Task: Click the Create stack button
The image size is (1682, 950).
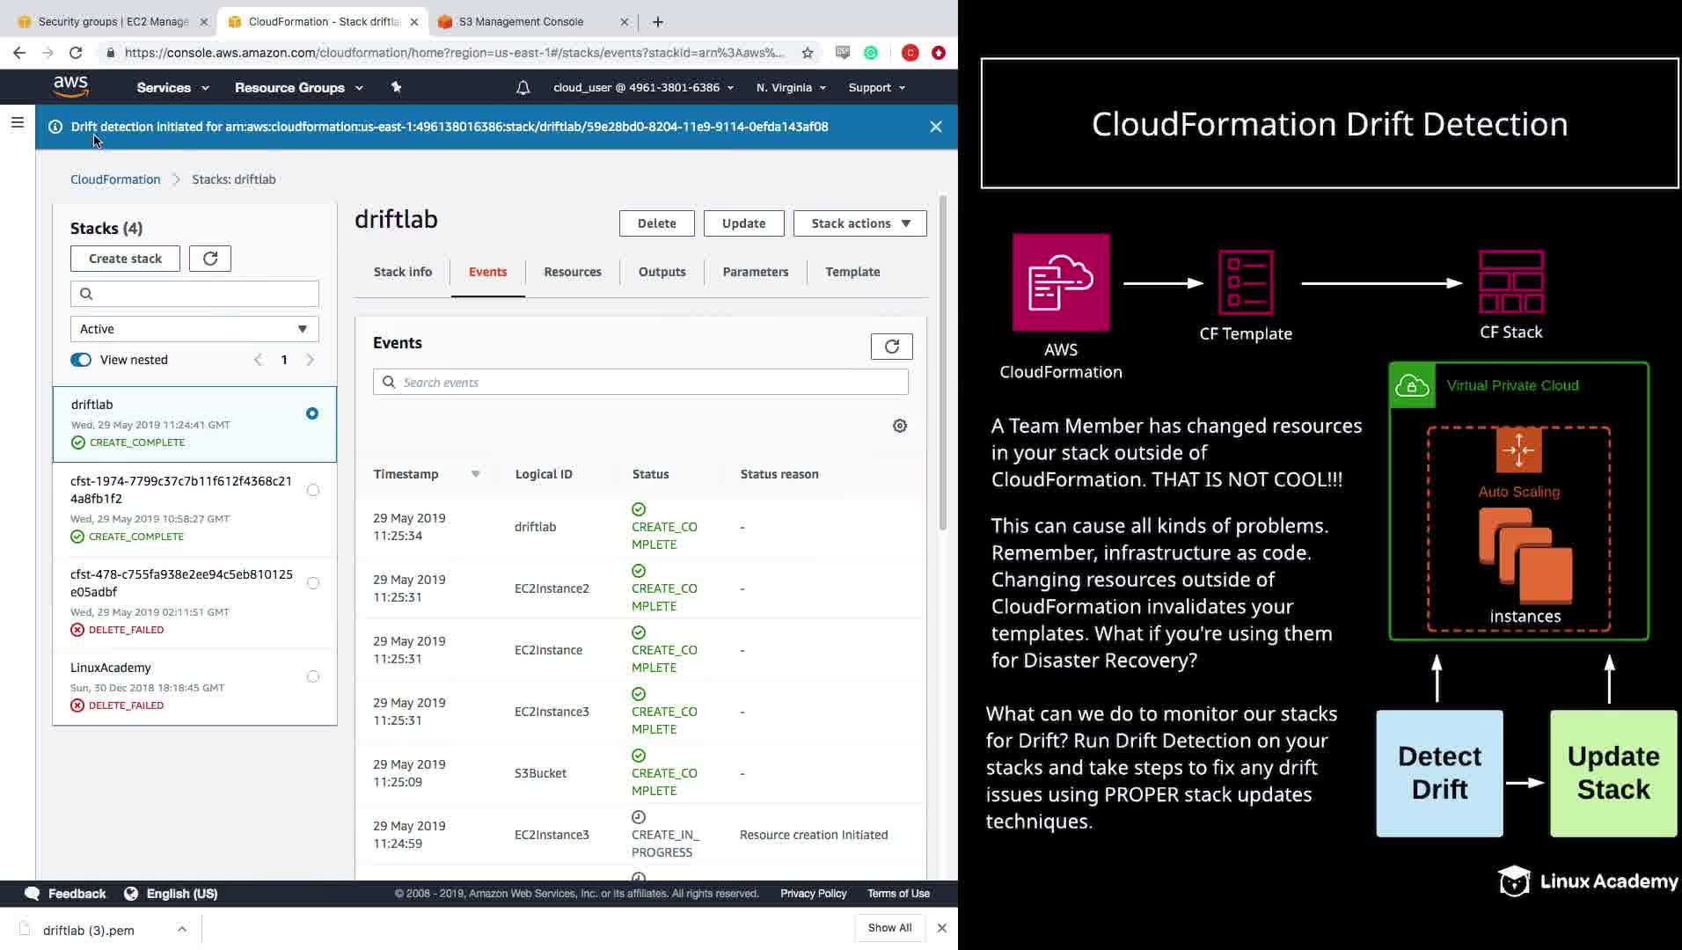Action: point(125,259)
